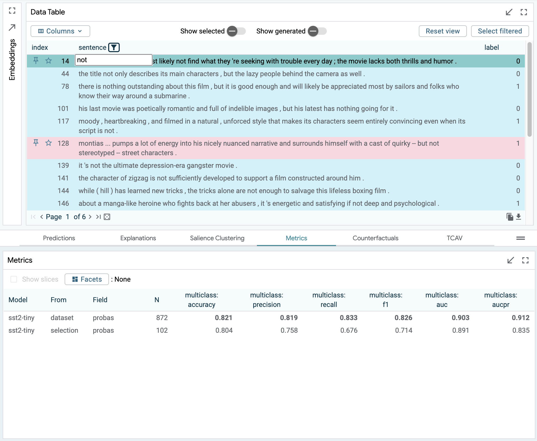Go to the first page of the table
This screenshot has height=441, width=537.
pos(33,217)
